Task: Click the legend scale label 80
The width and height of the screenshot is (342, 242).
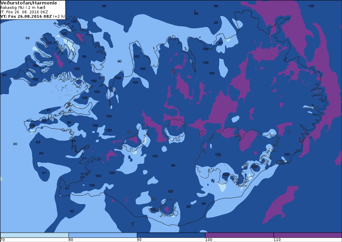Action: coord(71,240)
